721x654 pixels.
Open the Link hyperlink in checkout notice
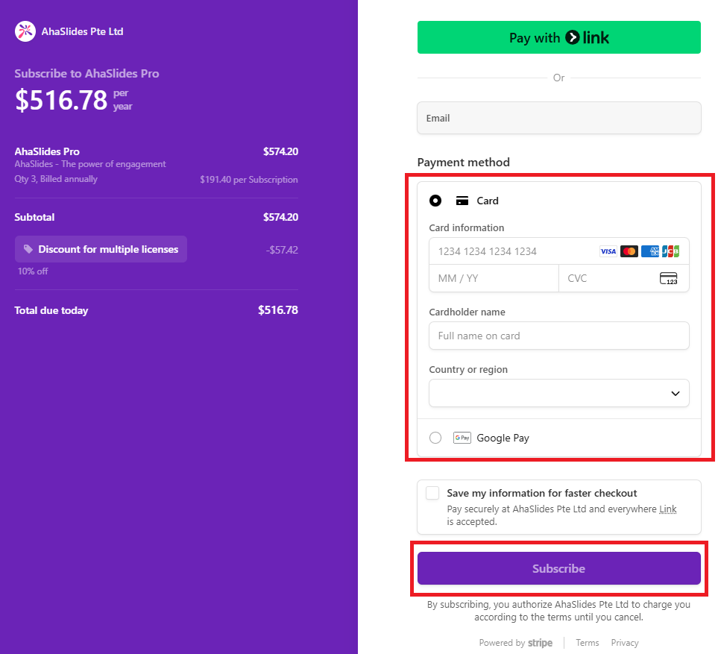tap(667, 509)
